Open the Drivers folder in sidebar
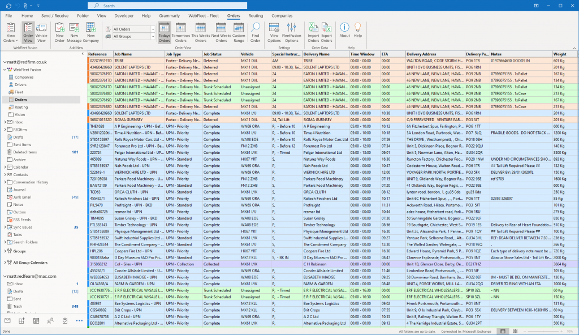 pyautogui.click(x=21, y=84)
